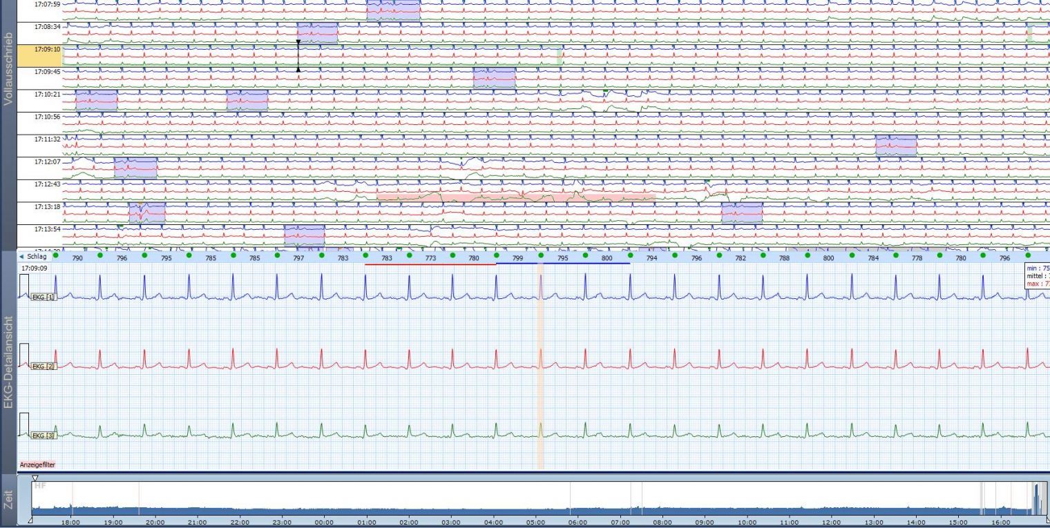The height and width of the screenshot is (528, 1050).
Task: Click the min/mittel/max statistics box
Action: pyautogui.click(x=1037, y=275)
